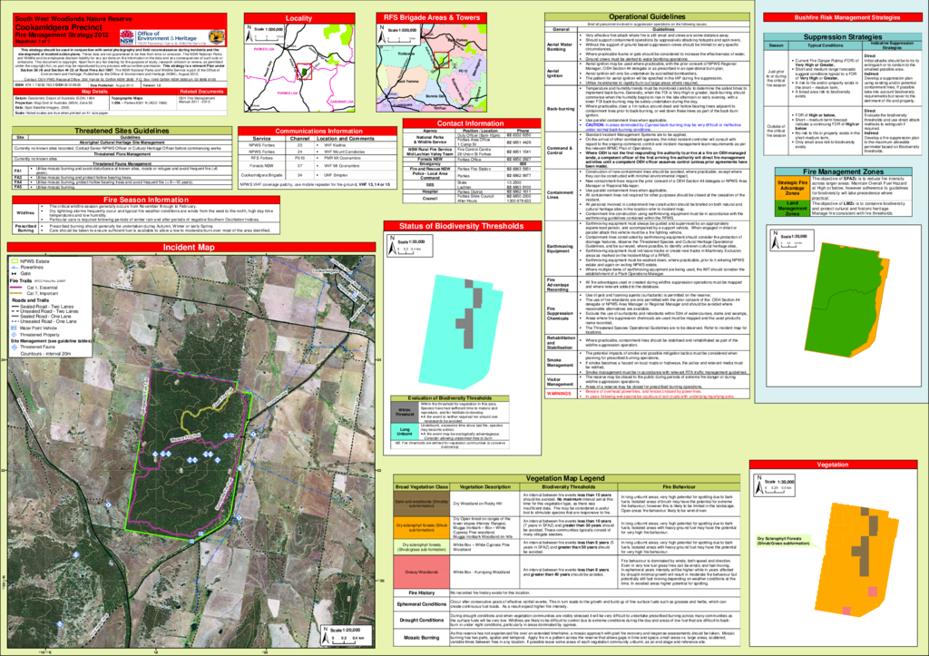Click the north arrow on the Vegetation map
The image size is (929, 656).
(758, 485)
